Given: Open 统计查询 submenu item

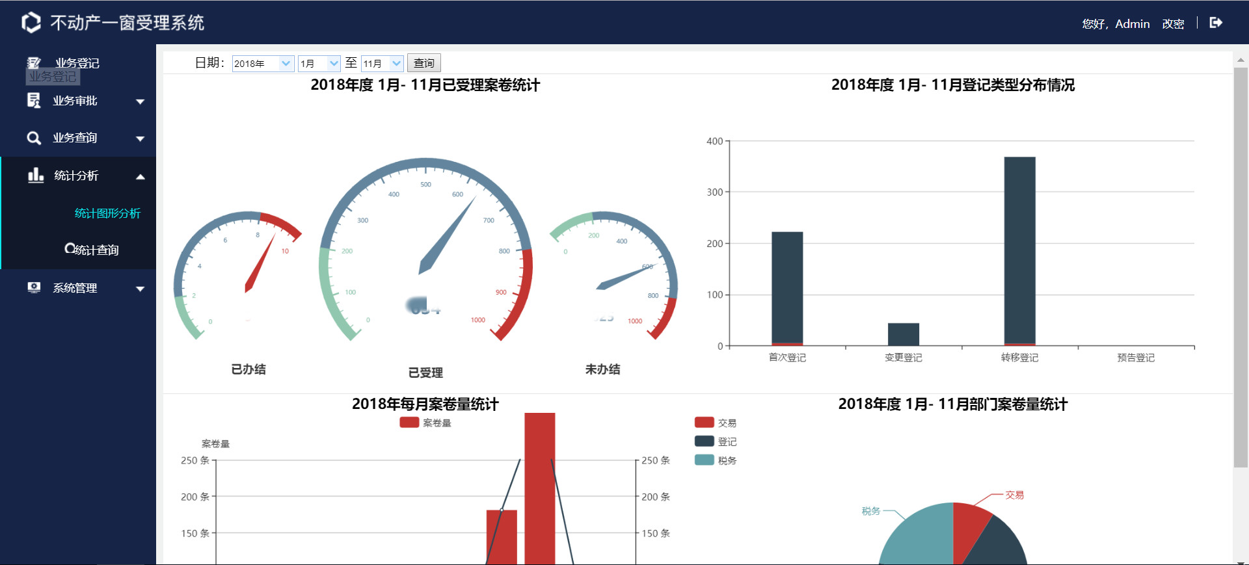Looking at the screenshot, I should click(x=96, y=250).
